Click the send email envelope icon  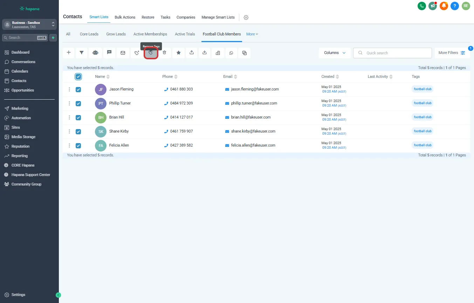pos(123,53)
